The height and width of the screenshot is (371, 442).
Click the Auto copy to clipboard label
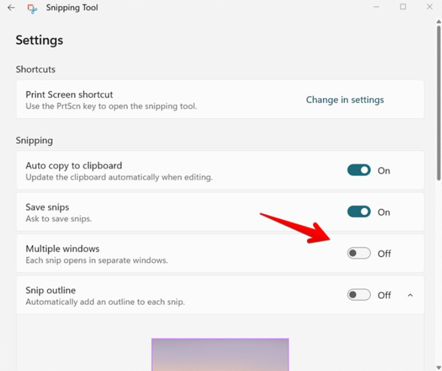coord(74,166)
